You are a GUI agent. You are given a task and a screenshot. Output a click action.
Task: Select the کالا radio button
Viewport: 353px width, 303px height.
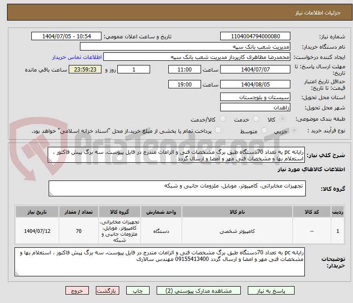[282, 119]
